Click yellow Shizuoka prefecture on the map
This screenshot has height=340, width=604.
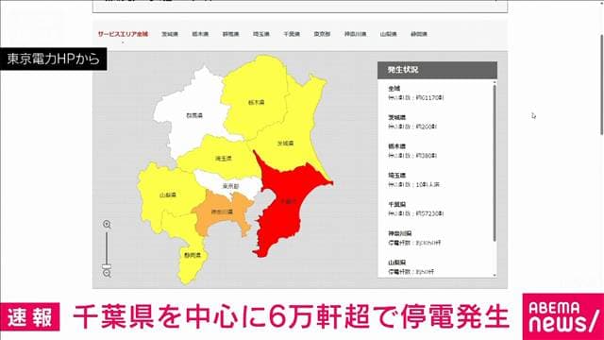192,255
